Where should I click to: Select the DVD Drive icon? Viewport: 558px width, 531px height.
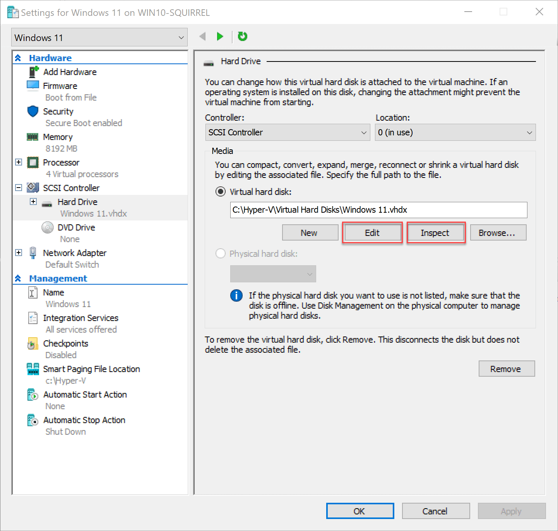pyautogui.click(x=47, y=227)
